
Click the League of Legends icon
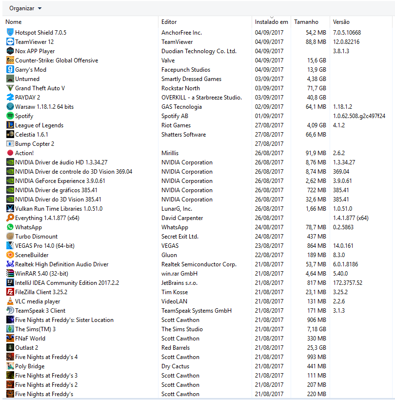coord(10,125)
